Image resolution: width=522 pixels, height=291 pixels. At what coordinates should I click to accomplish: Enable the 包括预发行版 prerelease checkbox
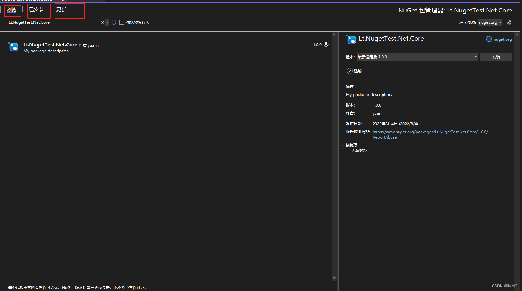point(122,22)
